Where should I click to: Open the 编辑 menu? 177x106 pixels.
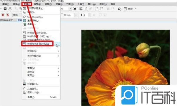point(6,4)
